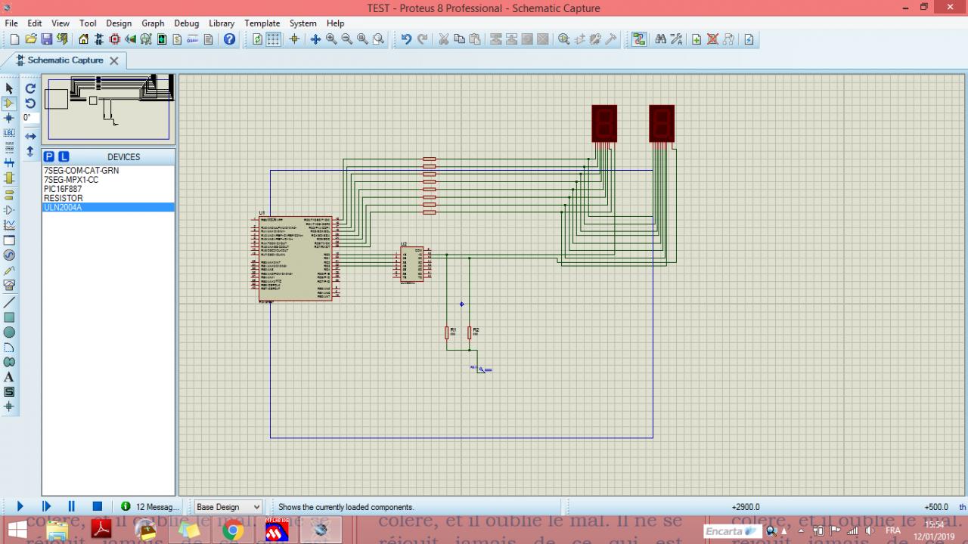Open Chrome from the Windows taskbar
Image resolution: width=968 pixels, height=544 pixels.
pyautogui.click(x=233, y=530)
